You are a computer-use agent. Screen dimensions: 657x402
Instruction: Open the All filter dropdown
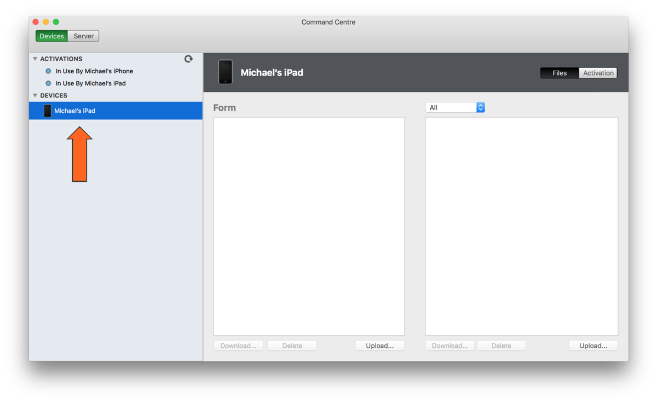point(455,107)
